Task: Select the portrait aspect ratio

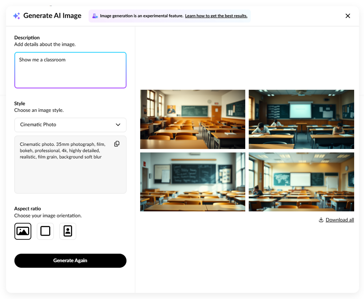Action: (x=68, y=231)
